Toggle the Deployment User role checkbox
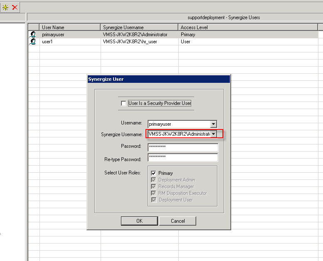Screen dimensions: 323x261 tap(153, 200)
